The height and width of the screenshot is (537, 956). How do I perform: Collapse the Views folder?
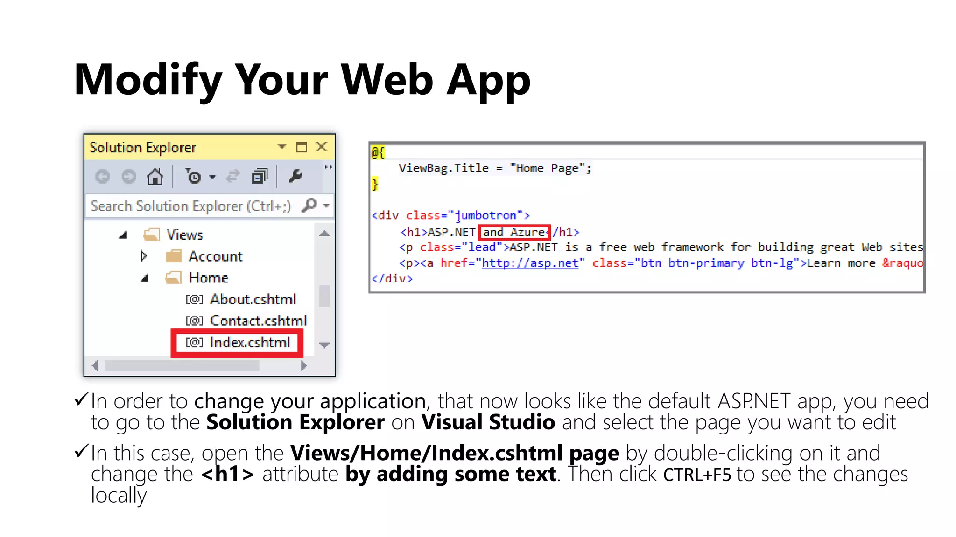123,235
